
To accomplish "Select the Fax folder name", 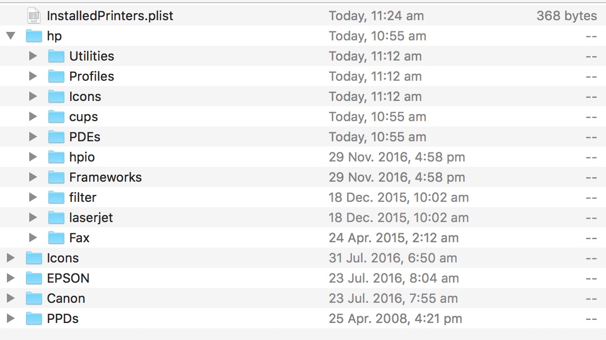I will click(x=79, y=237).
